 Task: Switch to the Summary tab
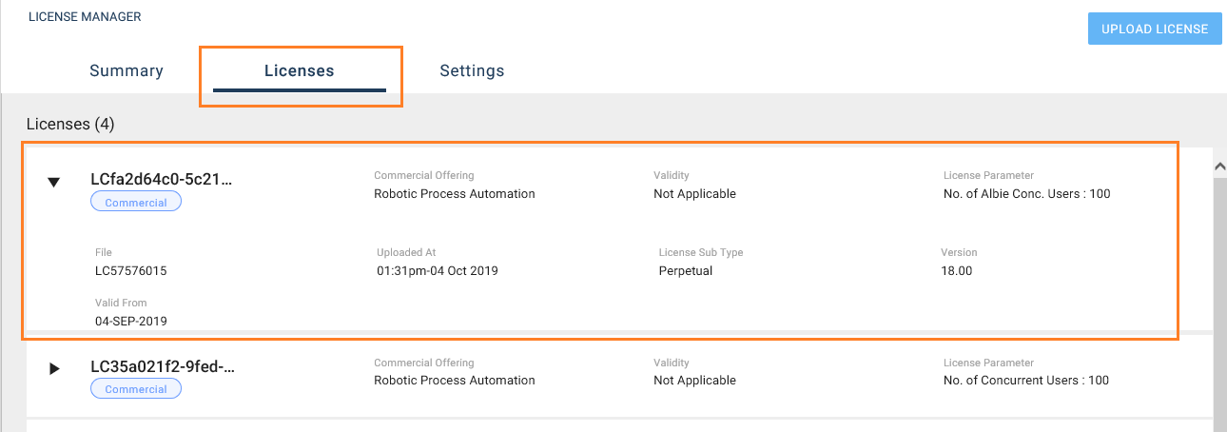click(x=127, y=71)
